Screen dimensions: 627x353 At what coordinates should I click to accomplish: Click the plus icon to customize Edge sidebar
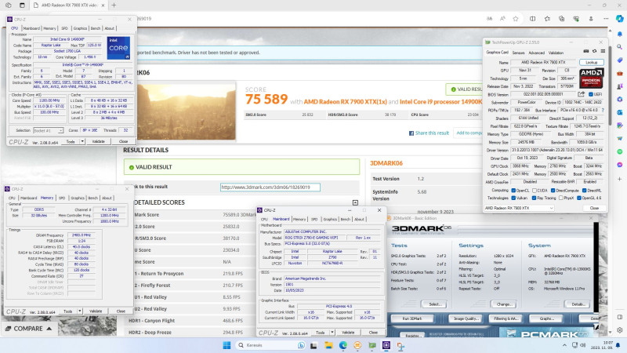coord(620,179)
